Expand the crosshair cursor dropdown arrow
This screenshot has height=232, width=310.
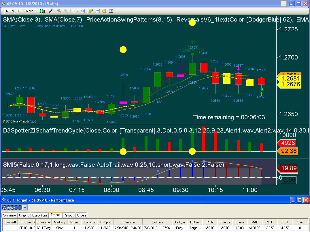(77, 11)
